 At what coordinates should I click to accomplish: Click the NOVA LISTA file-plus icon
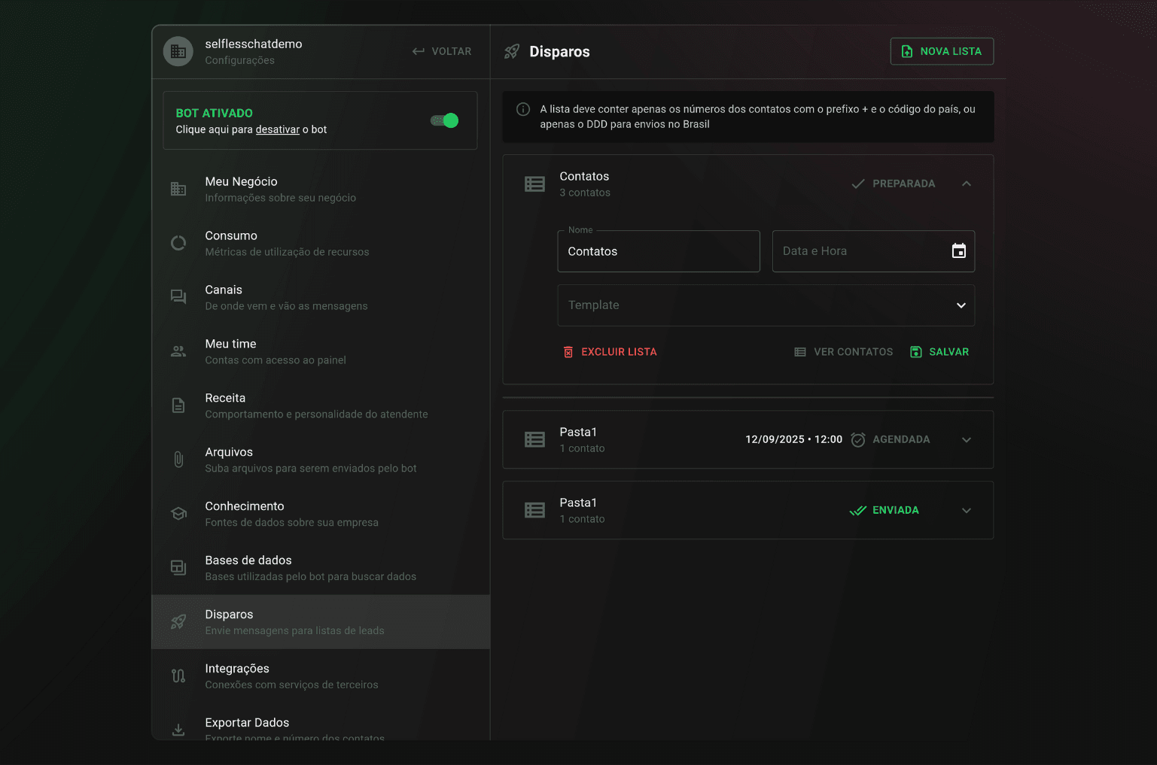coord(907,51)
